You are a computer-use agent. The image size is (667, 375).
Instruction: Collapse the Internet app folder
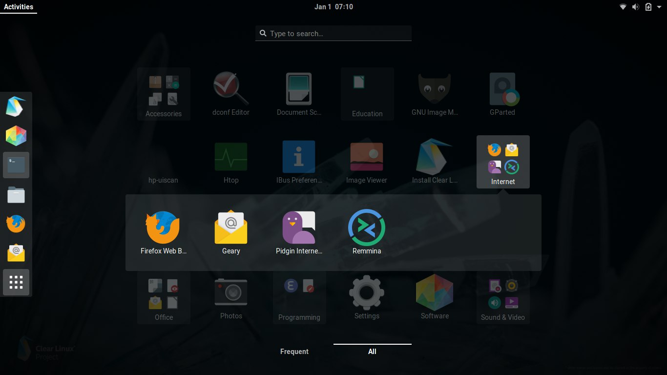pos(503,162)
